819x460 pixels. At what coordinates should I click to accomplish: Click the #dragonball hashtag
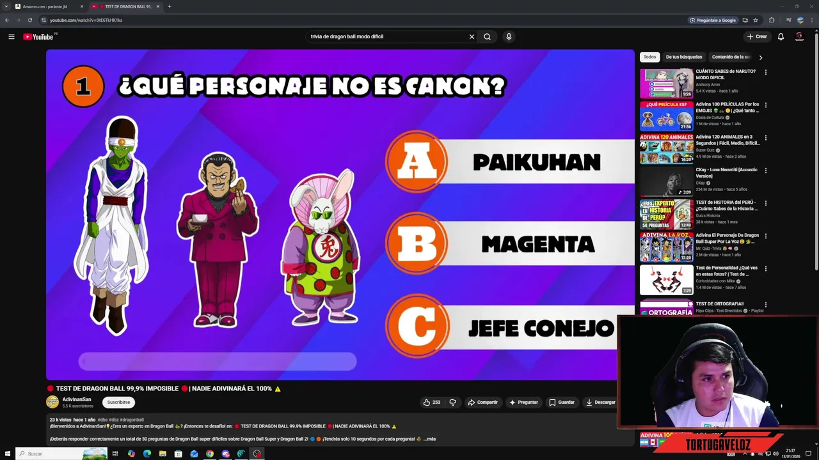pos(132,420)
